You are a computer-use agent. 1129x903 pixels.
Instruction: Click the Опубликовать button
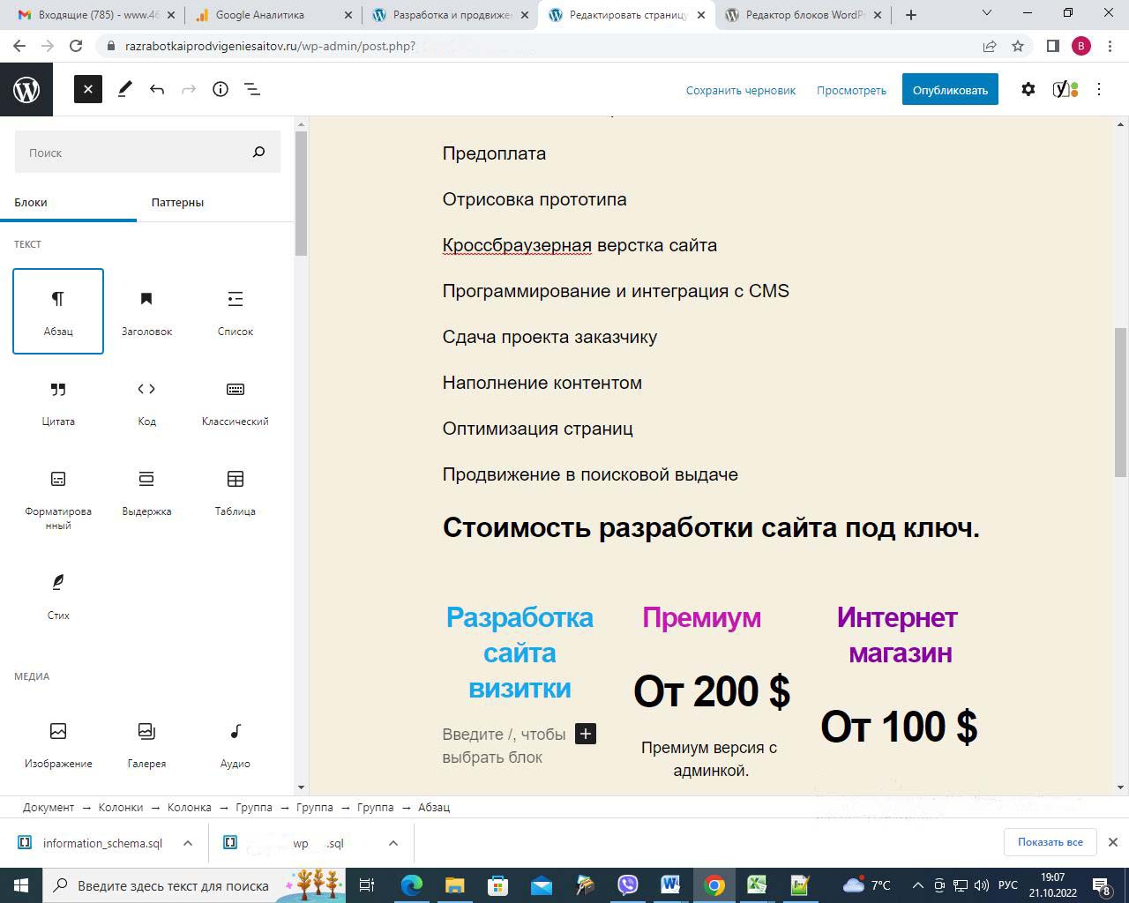[x=949, y=90]
